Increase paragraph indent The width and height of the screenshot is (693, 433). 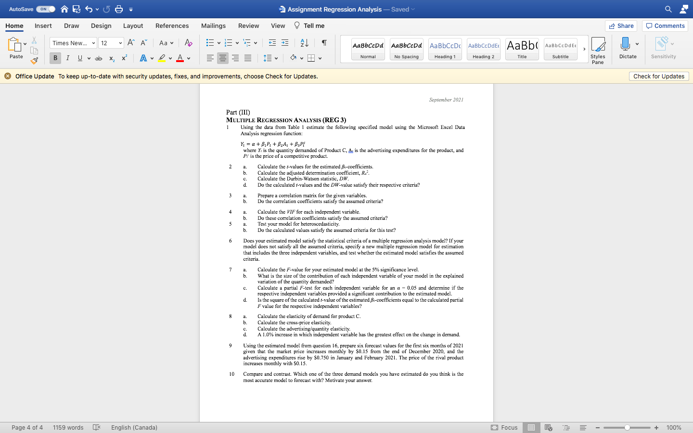(285, 43)
